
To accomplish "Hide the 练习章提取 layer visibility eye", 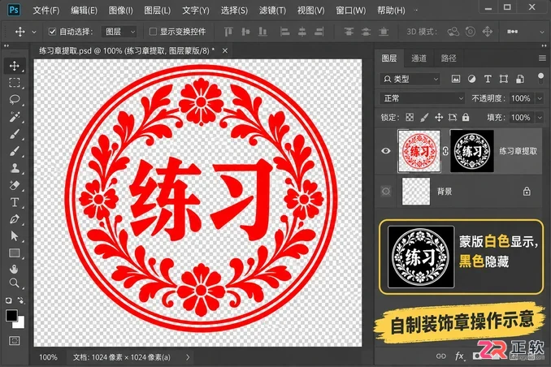I will [x=386, y=151].
